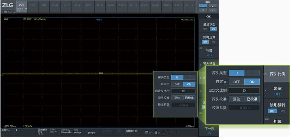Viewport: 290px width, 137px height.
Task: Select probe type I in small popup
Action: (189, 77)
